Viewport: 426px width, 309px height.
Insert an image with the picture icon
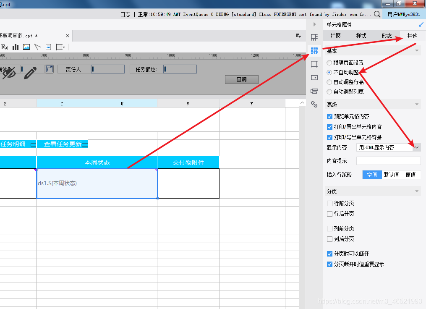point(26,47)
